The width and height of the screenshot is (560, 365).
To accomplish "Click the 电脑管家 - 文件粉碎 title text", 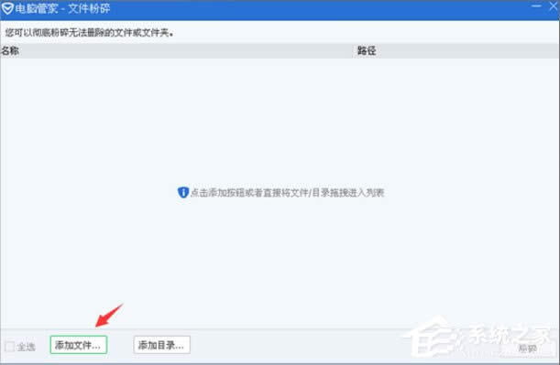I will (62, 8).
